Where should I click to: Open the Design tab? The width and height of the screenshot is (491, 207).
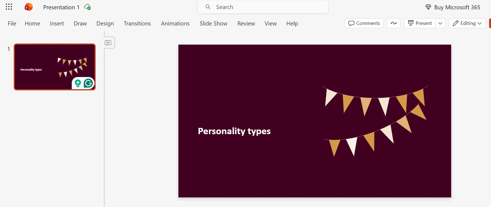tap(105, 24)
